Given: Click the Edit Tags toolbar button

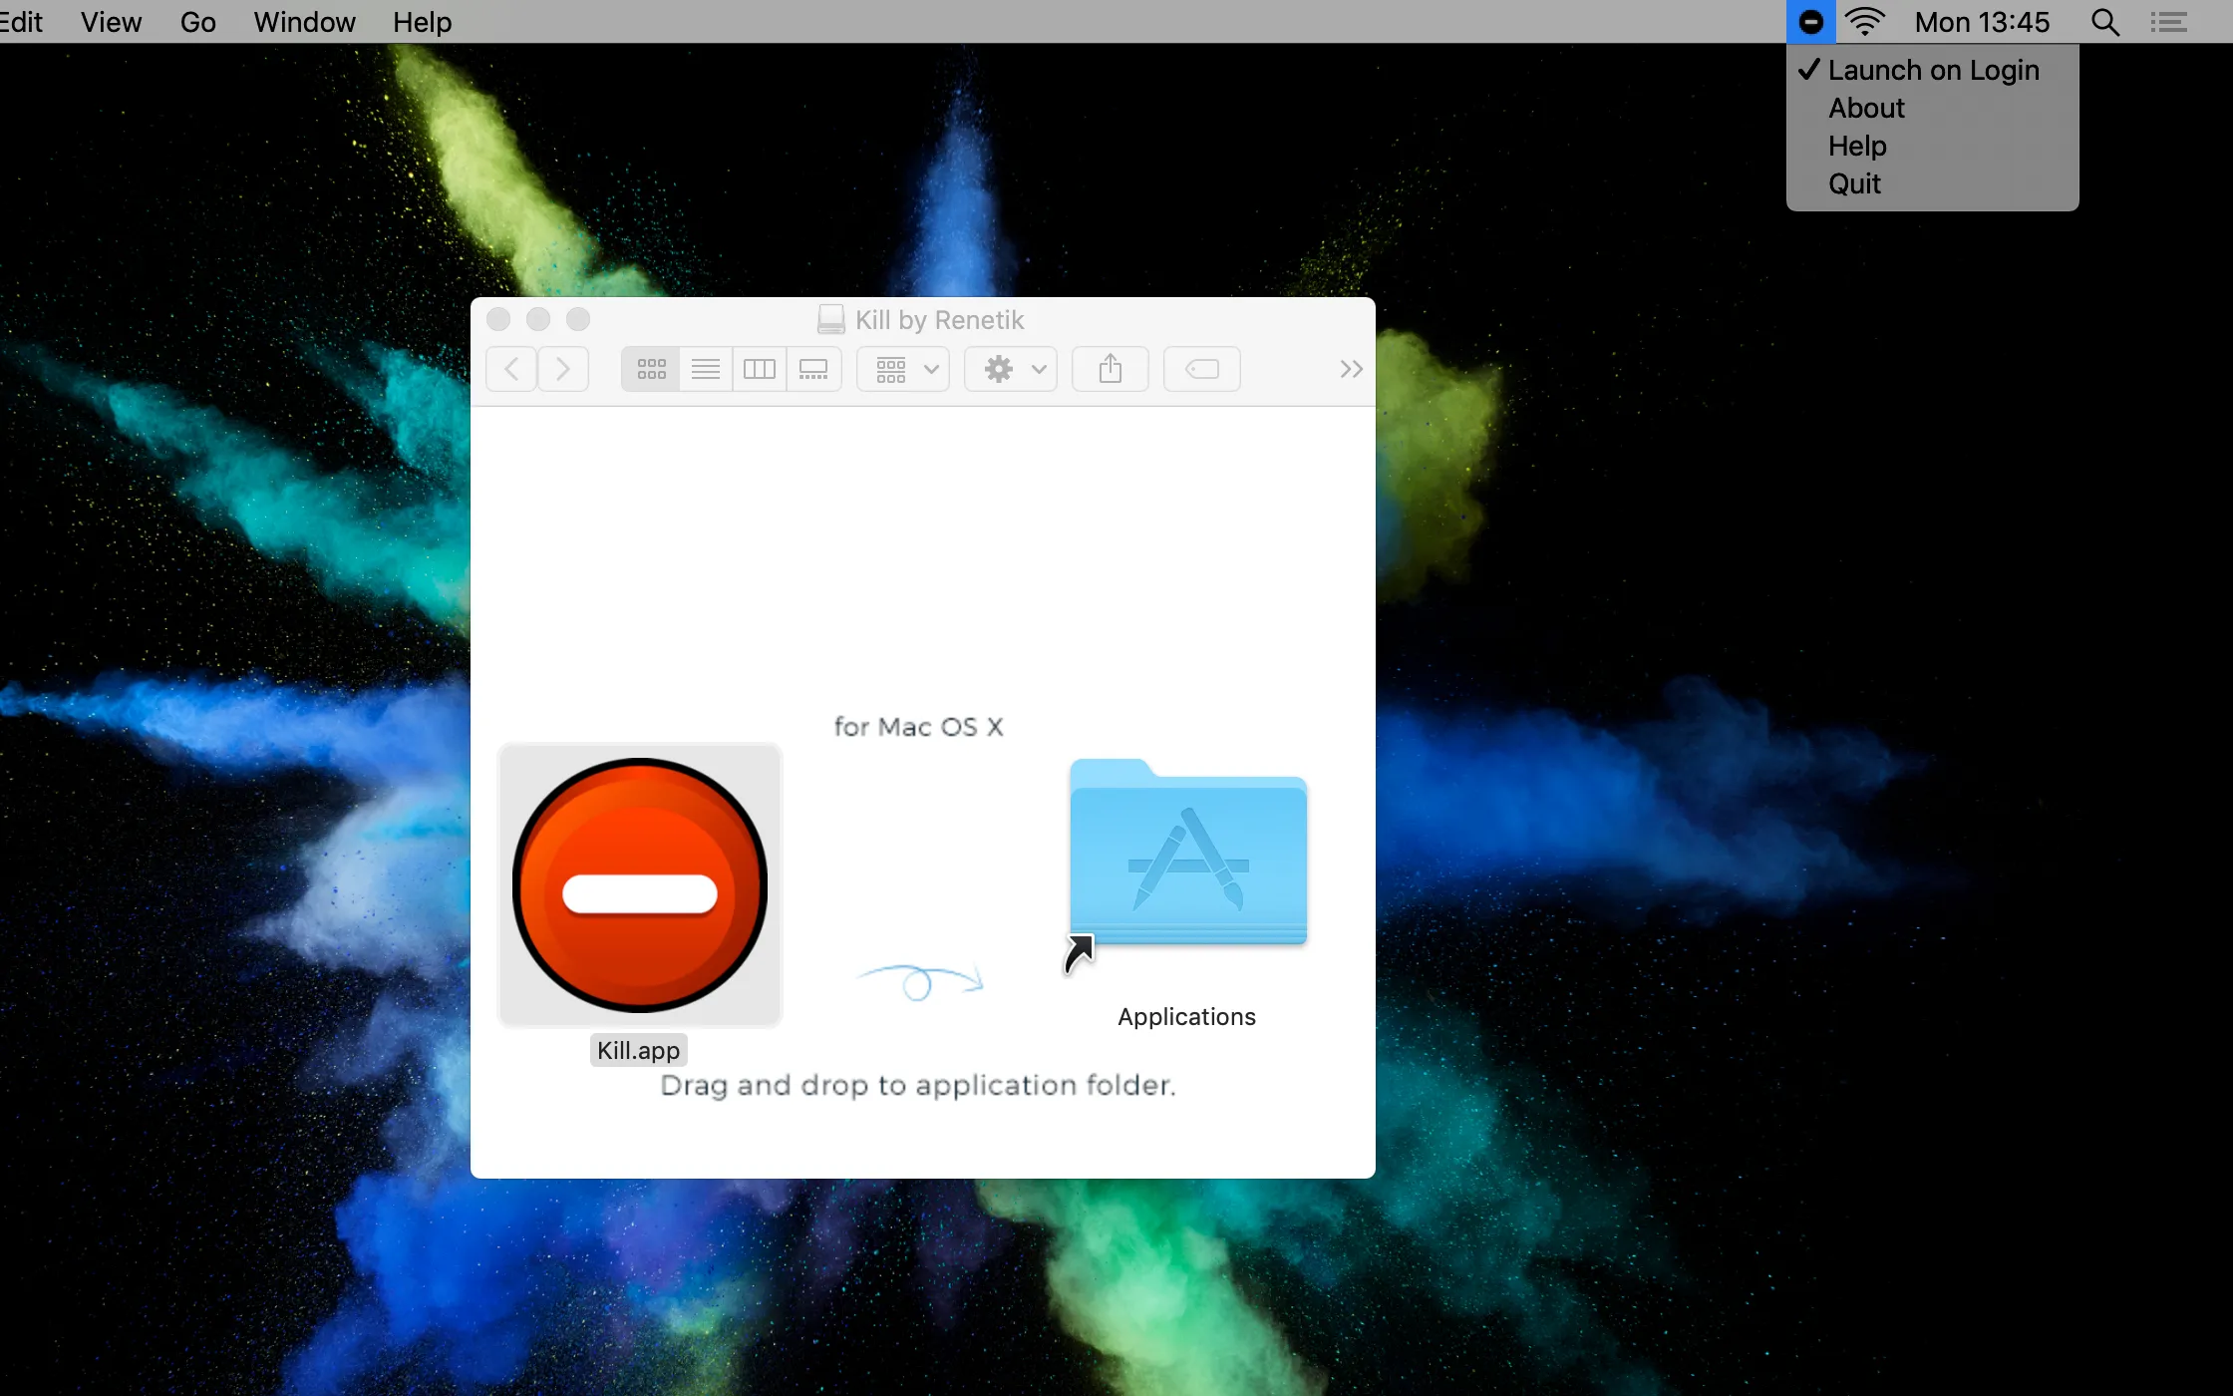Looking at the screenshot, I should [1202, 369].
